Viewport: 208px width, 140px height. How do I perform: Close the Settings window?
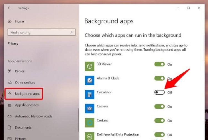click(x=199, y=8)
